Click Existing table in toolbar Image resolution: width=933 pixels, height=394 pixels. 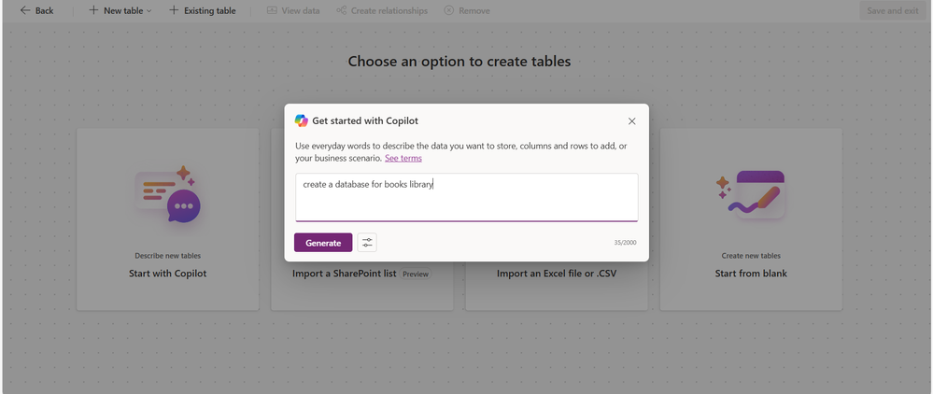[202, 10]
